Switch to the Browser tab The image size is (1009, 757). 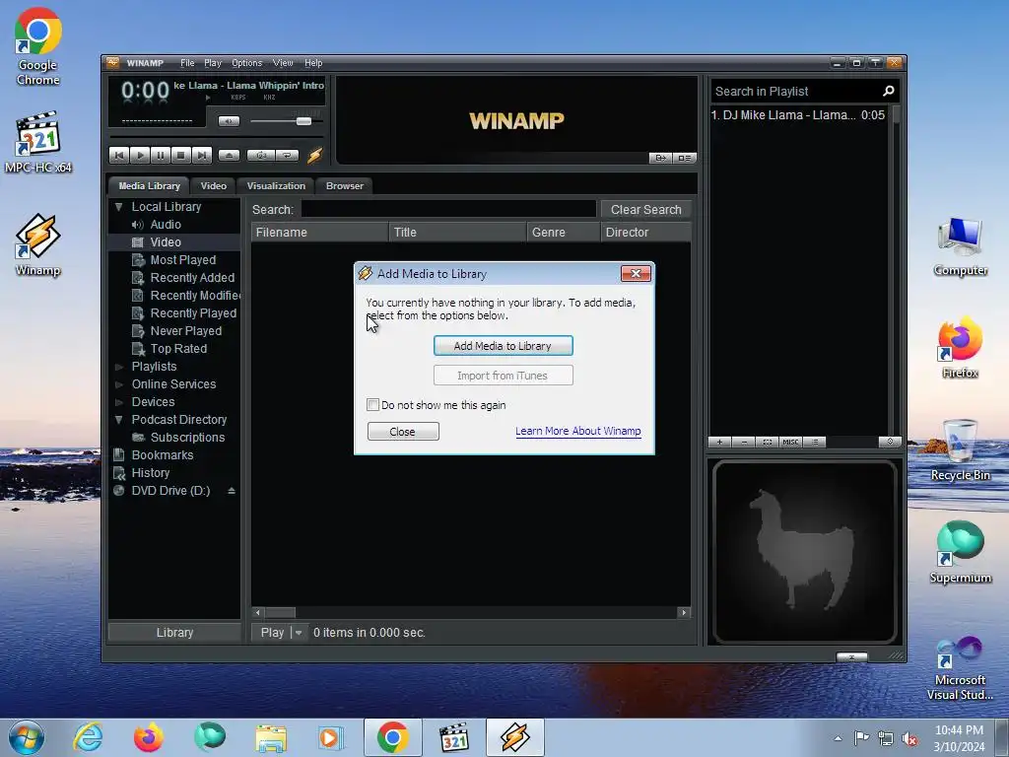[344, 185]
